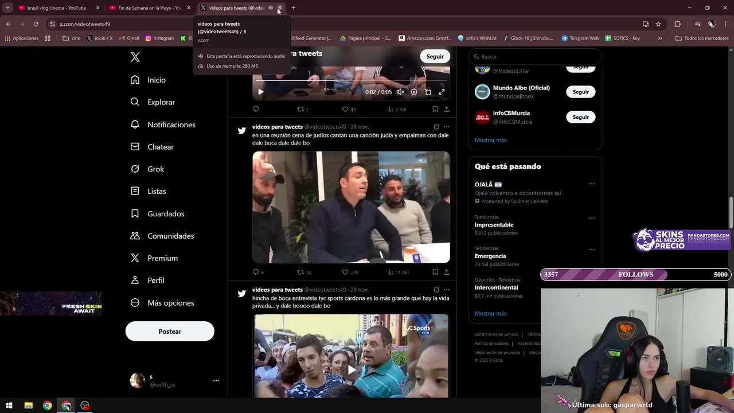Open Perfil in sidebar

point(147,280)
